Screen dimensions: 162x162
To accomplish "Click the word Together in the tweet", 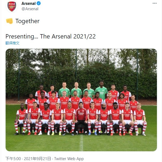I will (27, 21).
